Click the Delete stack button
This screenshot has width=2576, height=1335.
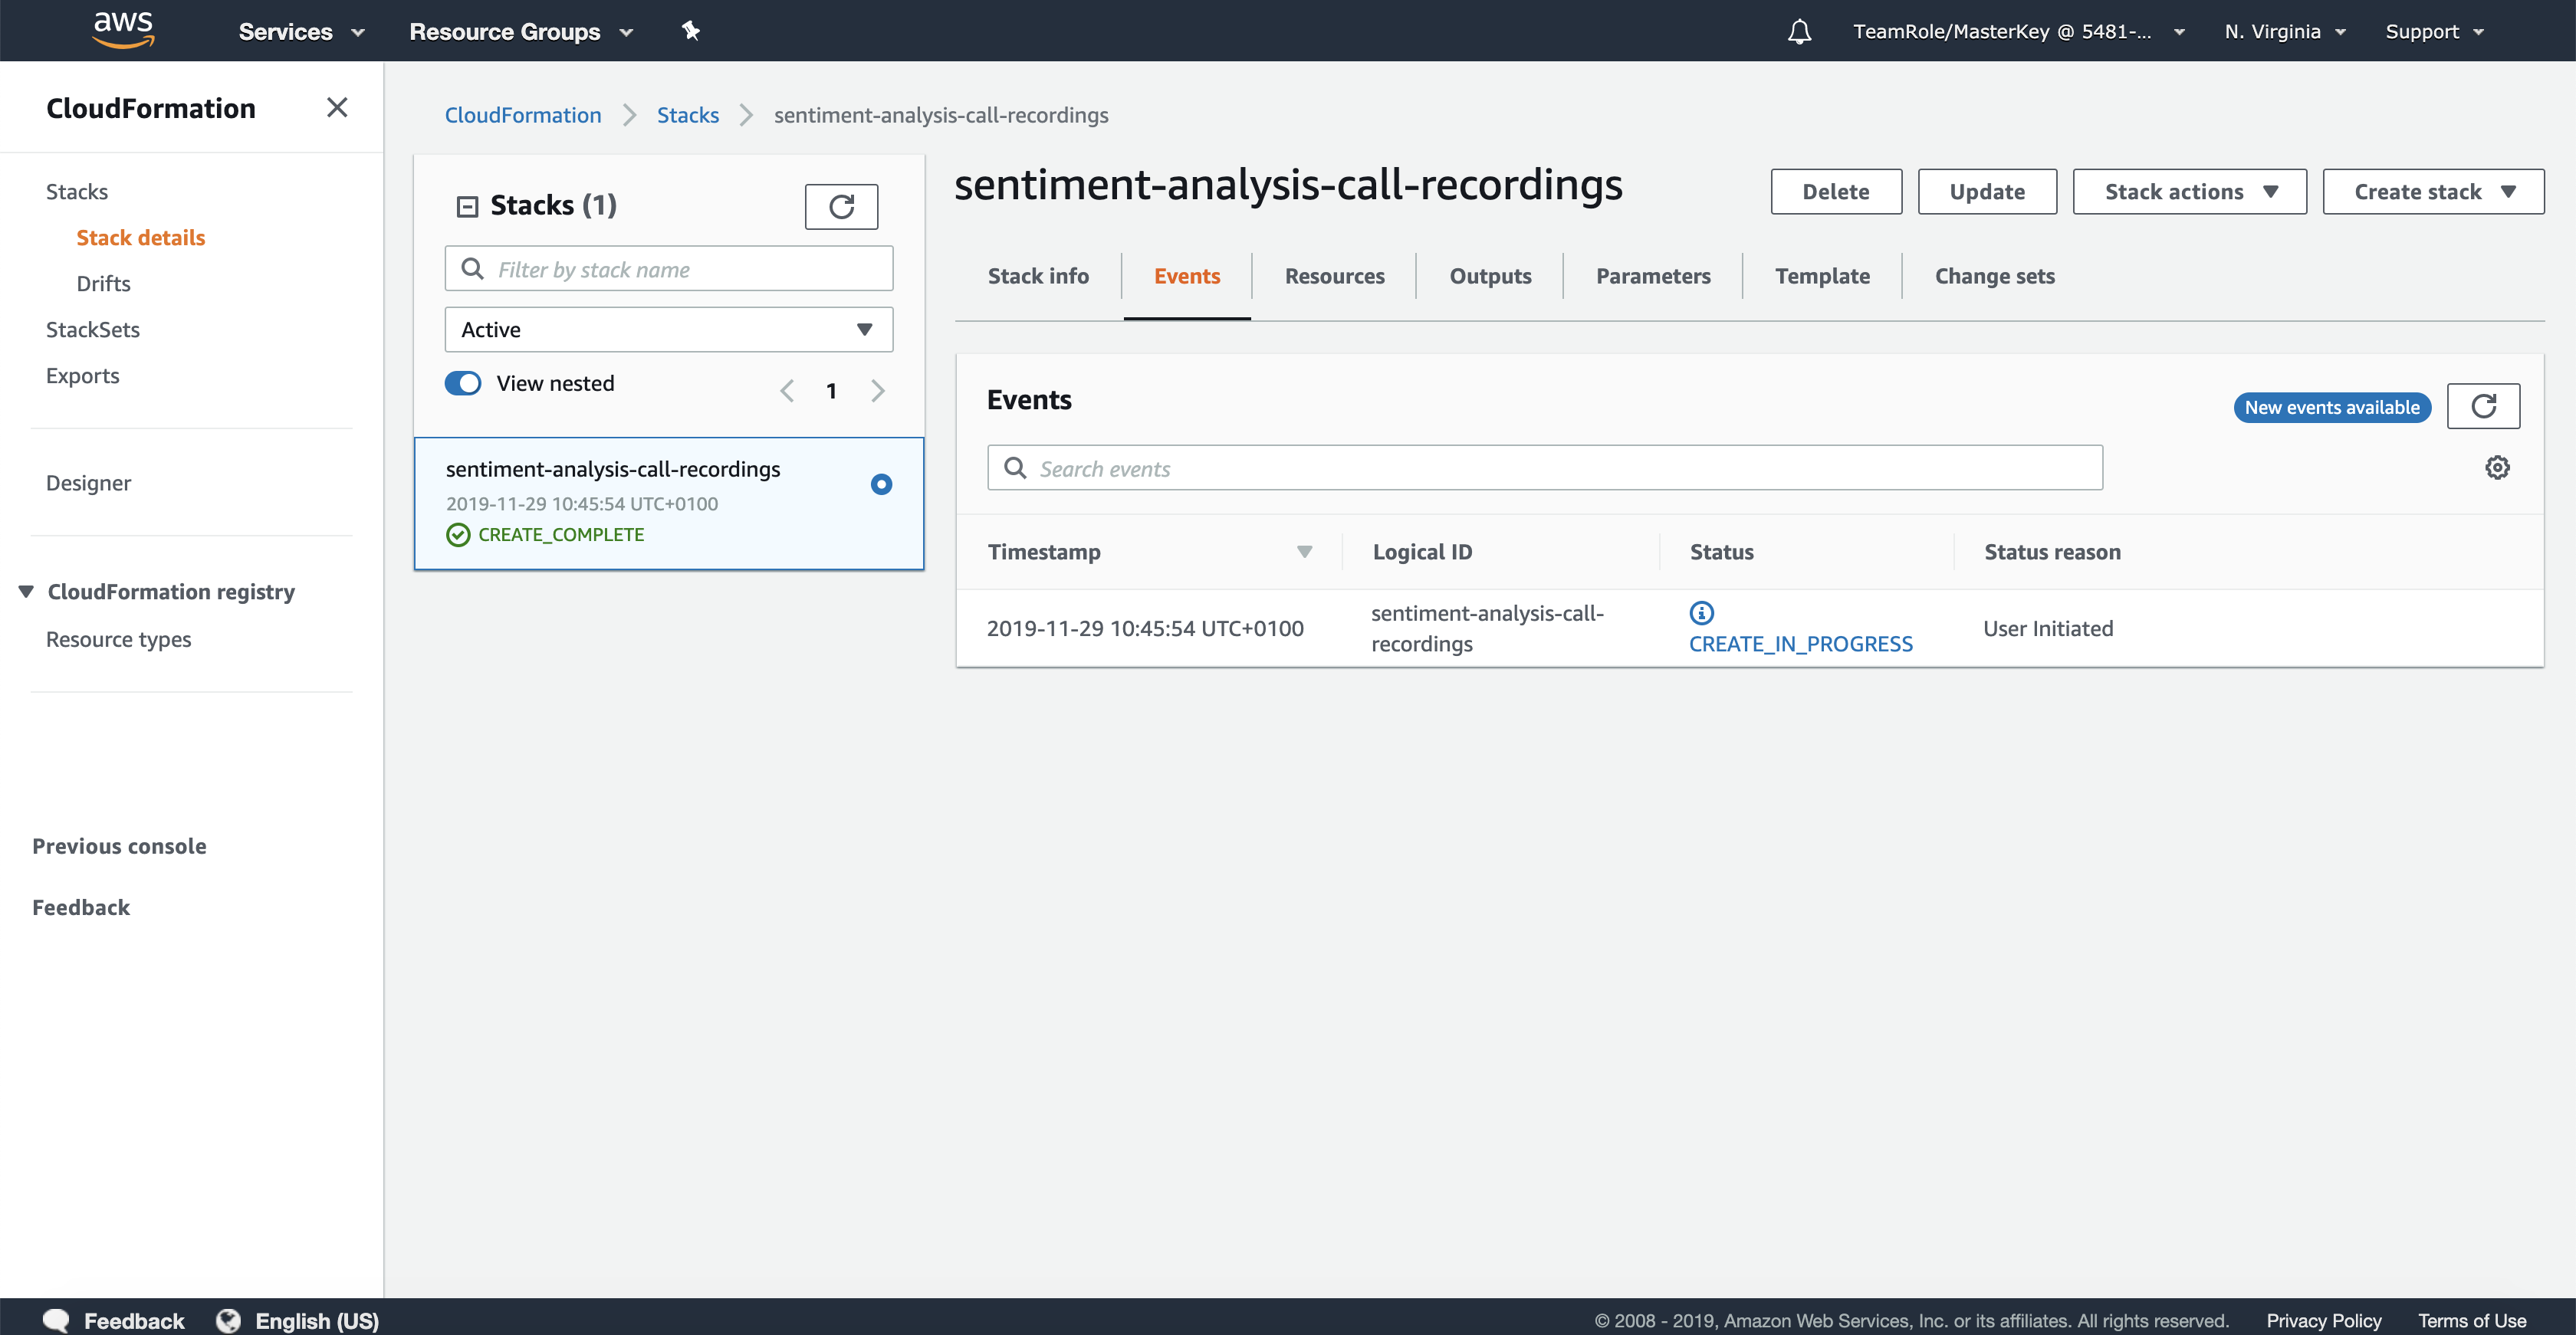[1835, 192]
